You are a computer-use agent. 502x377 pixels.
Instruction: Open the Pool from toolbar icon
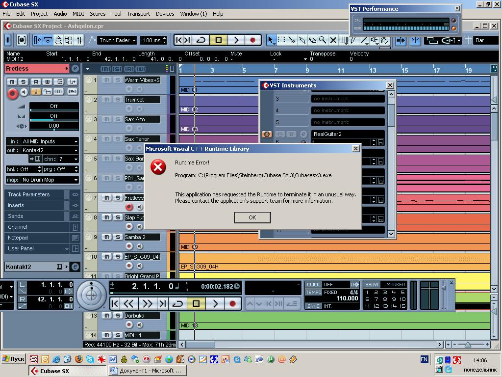tap(69, 40)
